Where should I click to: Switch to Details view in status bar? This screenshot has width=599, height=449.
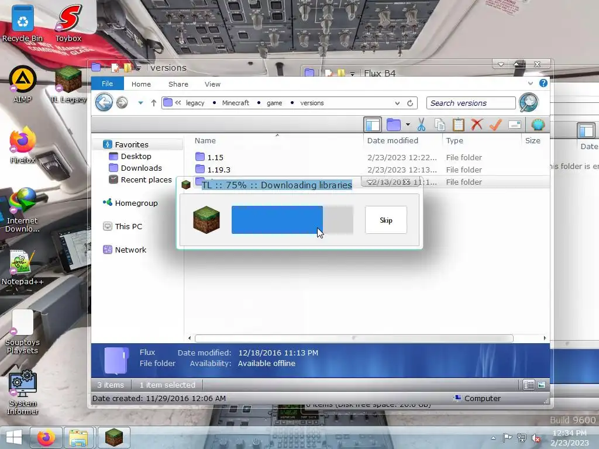[529, 385]
